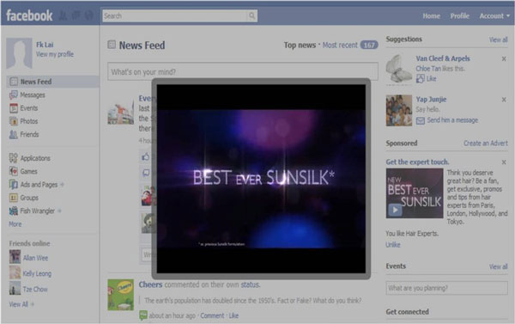515x324 pixels.
Task: Switch the feed to Most recent
Action: pyautogui.click(x=340, y=45)
